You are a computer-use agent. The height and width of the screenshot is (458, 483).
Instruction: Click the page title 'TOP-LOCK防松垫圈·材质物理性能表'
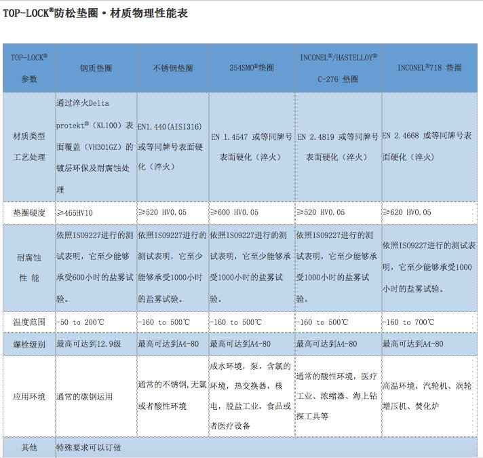click(94, 13)
